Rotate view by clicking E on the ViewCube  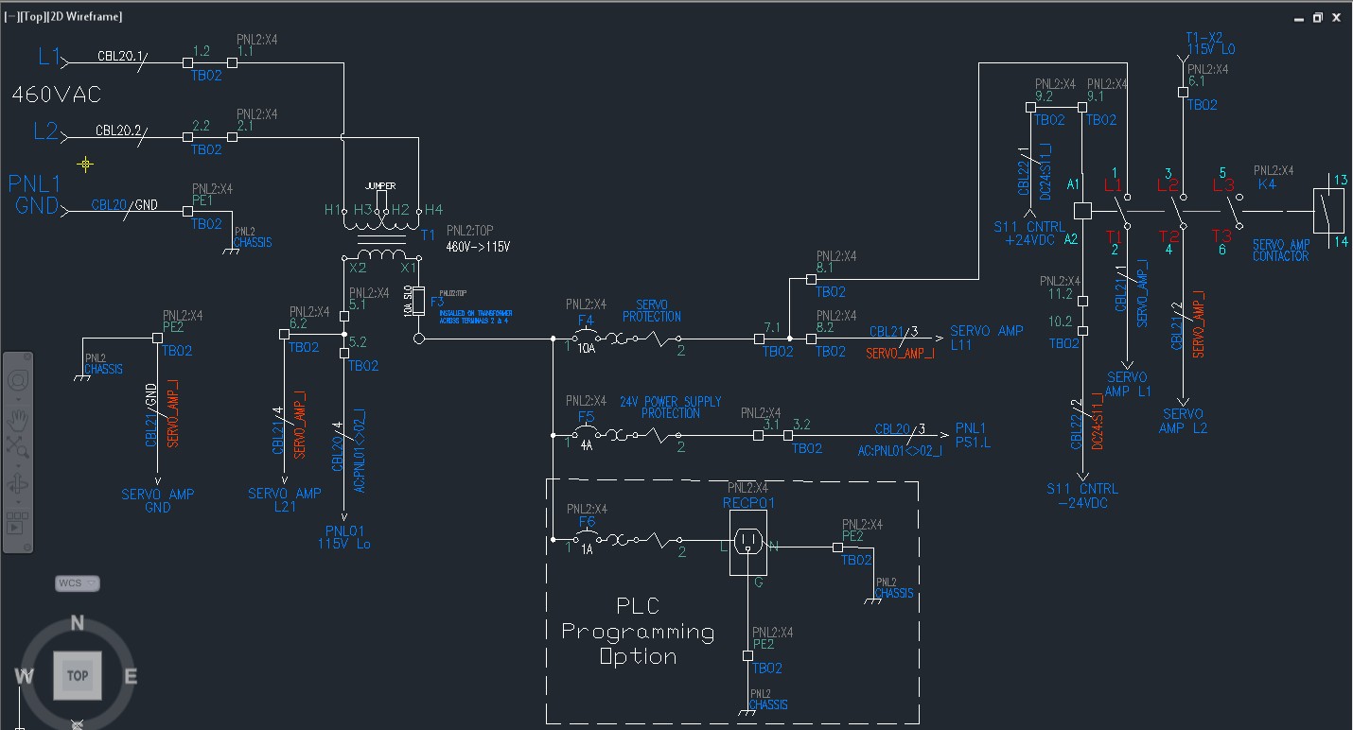[132, 676]
